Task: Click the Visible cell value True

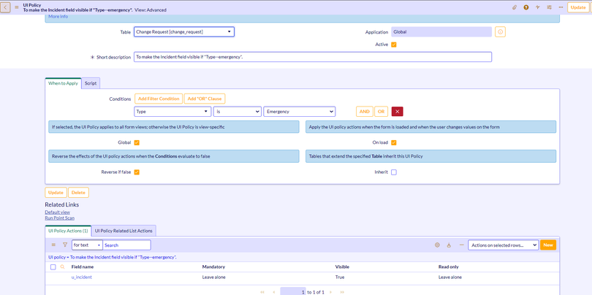Action: click(340, 277)
